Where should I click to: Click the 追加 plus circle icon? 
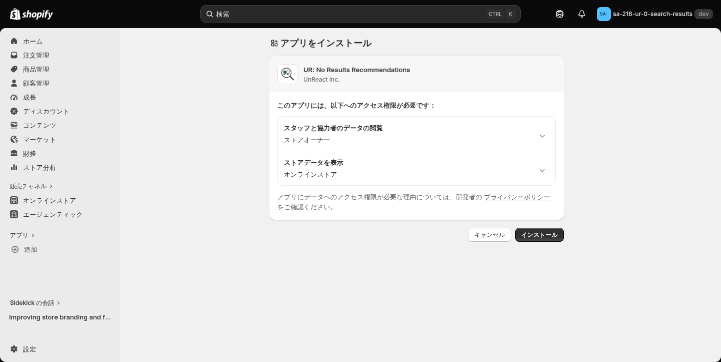click(x=15, y=249)
